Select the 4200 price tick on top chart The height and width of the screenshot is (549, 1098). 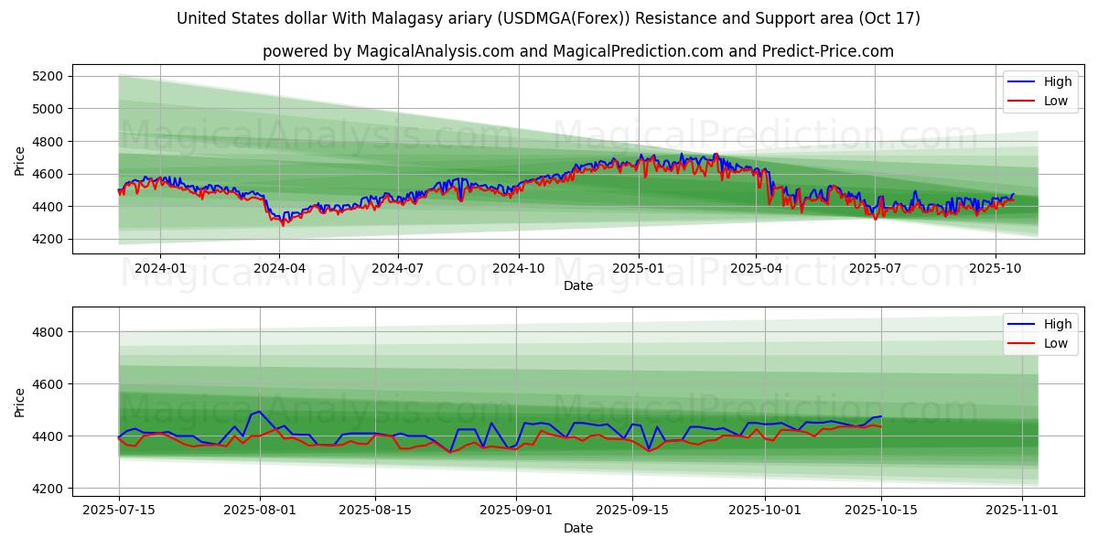click(48, 240)
